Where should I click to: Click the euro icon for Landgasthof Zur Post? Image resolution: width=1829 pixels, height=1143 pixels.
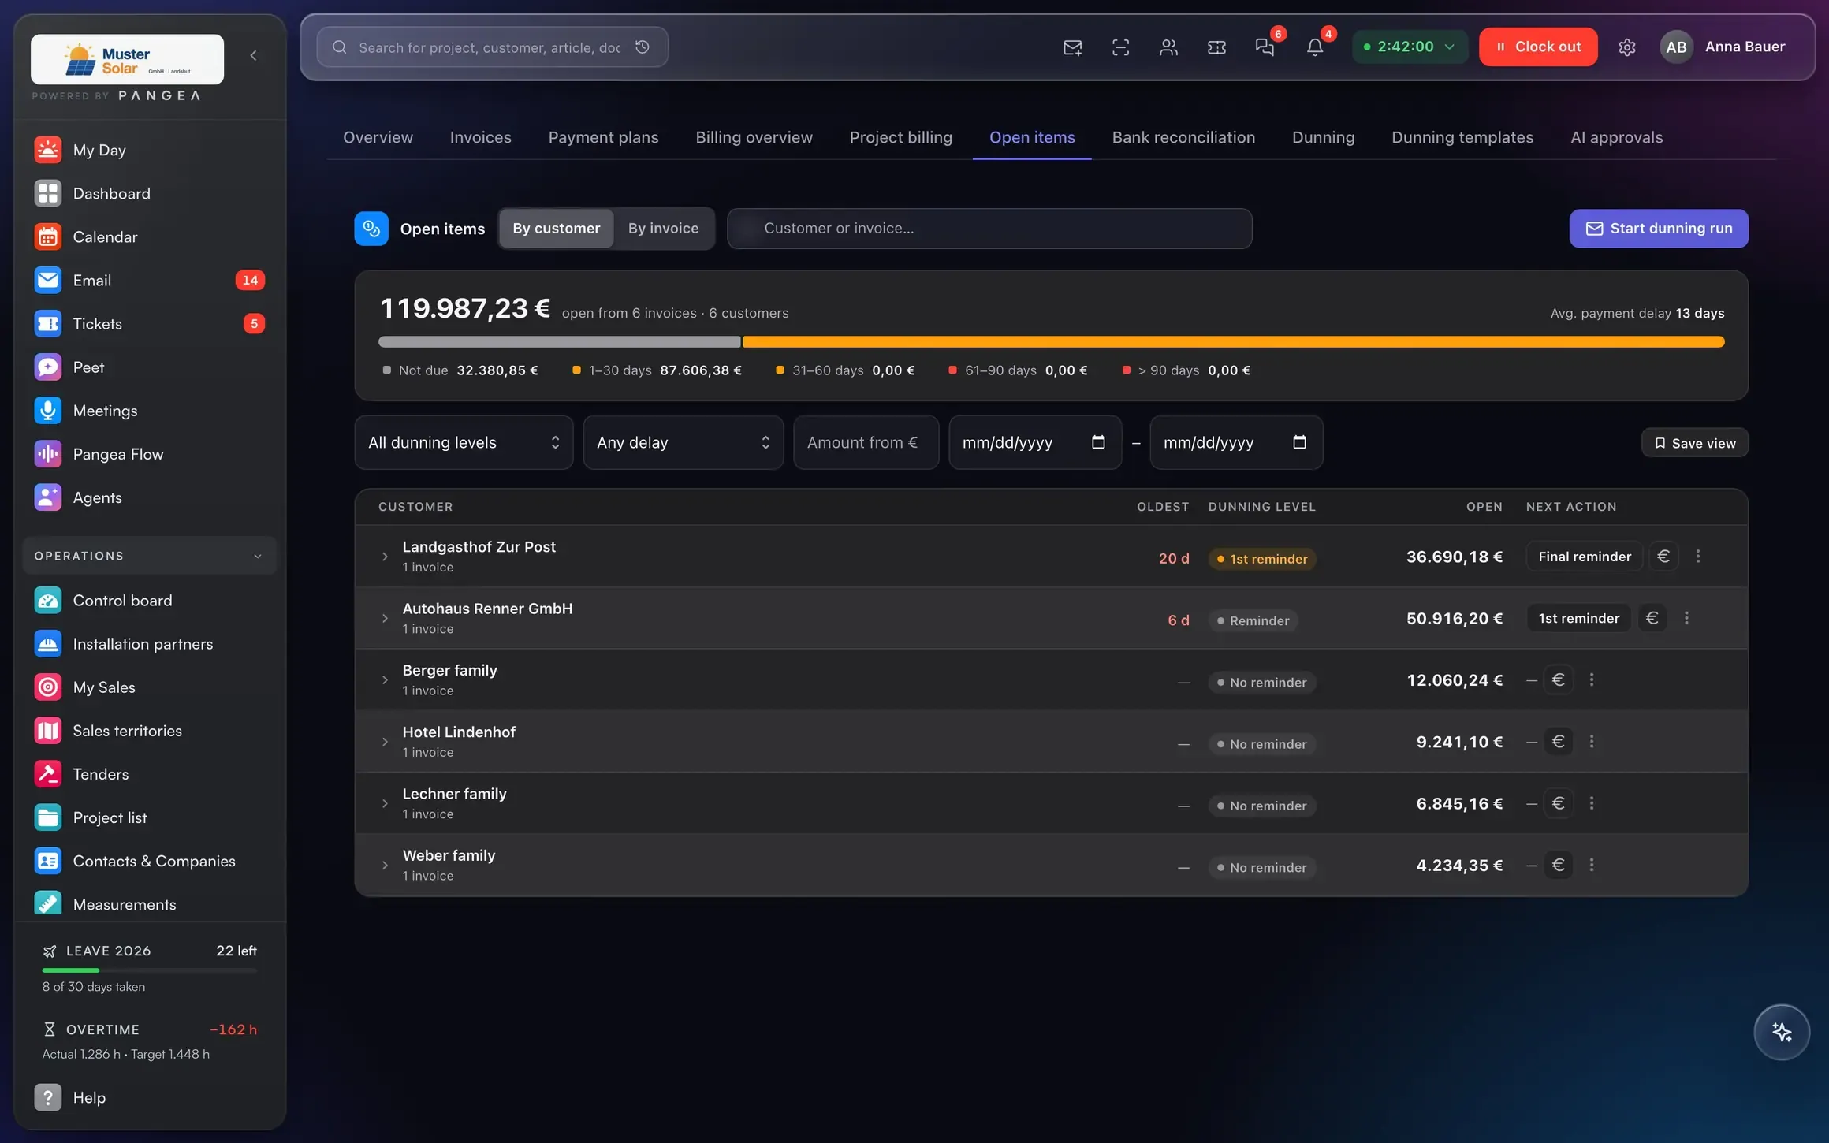(1663, 557)
